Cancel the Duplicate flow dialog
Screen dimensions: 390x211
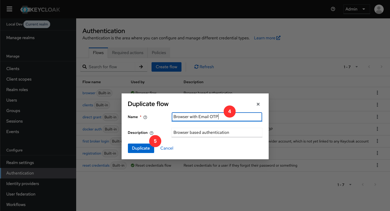click(x=167, y=148)
